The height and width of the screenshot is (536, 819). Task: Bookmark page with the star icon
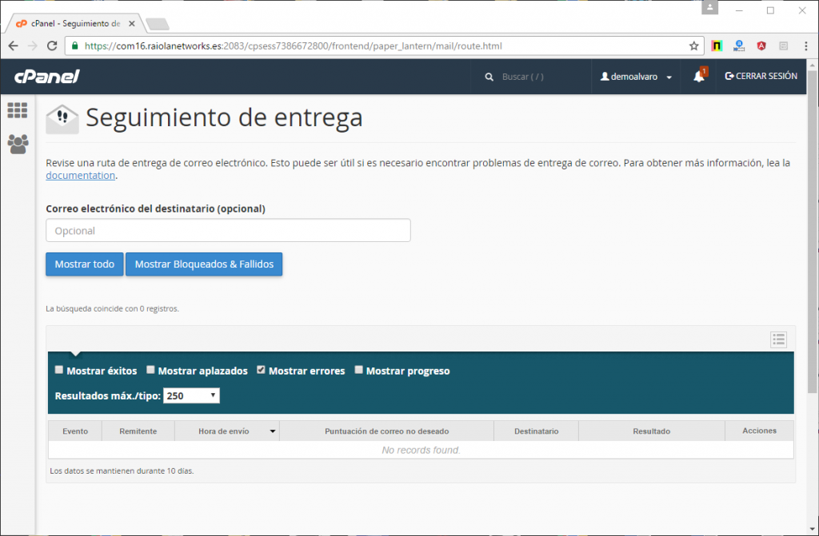click(x=693, y=46)
